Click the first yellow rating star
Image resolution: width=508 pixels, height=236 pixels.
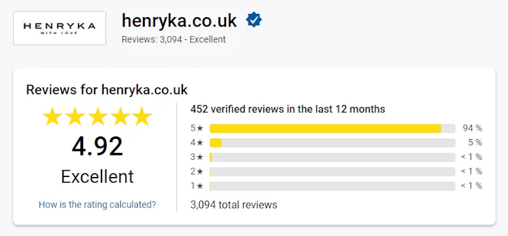pyautogui.click(x=52, y=117)
